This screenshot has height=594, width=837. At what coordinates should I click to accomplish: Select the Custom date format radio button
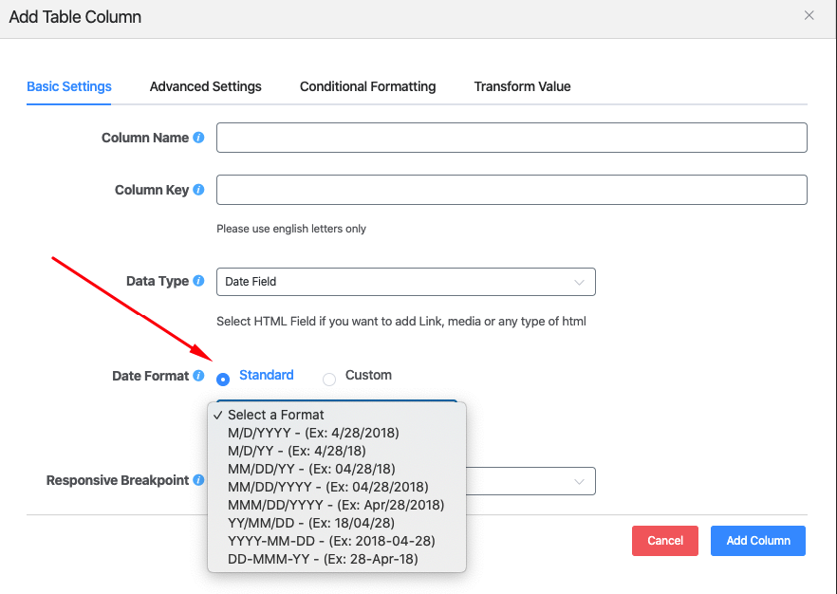point(329,380)
